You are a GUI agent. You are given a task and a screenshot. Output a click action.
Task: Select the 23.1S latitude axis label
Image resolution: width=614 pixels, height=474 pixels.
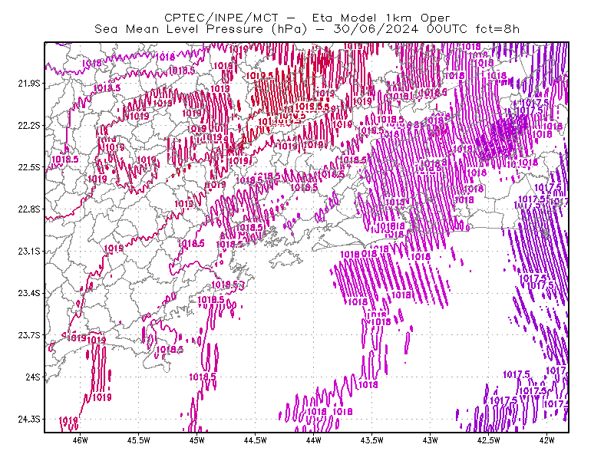[x=29, y=252]
